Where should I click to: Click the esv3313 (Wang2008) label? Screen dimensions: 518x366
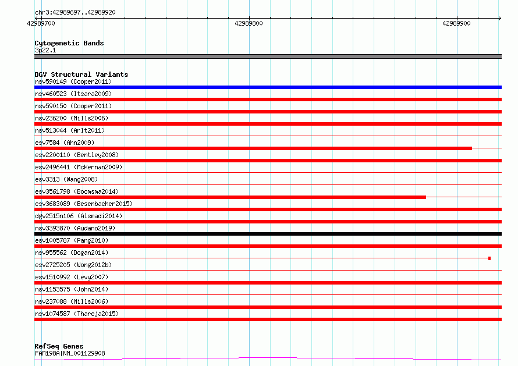(x=66, y=179)
